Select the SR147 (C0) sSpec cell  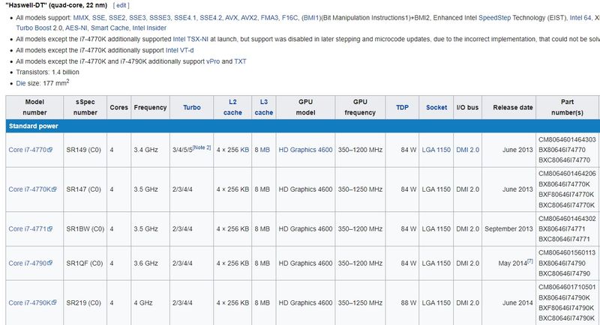pyautogui.click(x=85, y=189)
